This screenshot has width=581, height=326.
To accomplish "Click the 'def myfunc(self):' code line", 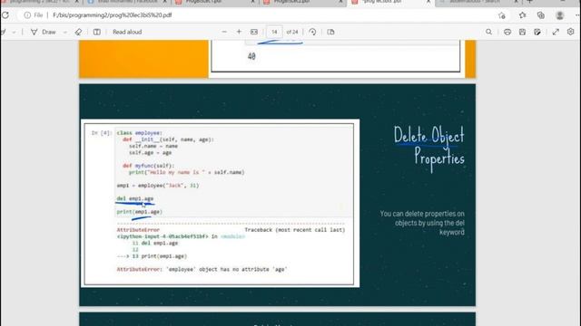I will [148, 166].
